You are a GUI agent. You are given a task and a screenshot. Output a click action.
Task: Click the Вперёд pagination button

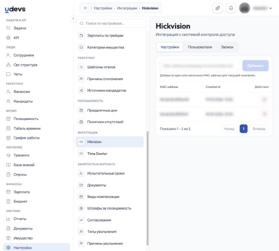(x=259, y=129)
